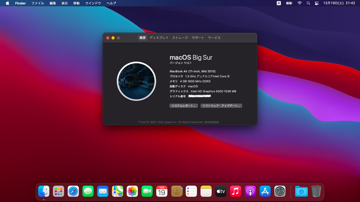Viewport: 360px width, 202px height.
Task: Launch FaceTime from the Dock
Action: [x=147, y=191]
